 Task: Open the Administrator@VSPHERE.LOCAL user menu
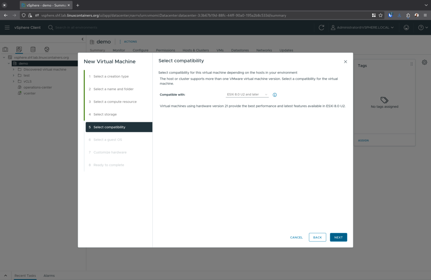(x=362, y=28)
